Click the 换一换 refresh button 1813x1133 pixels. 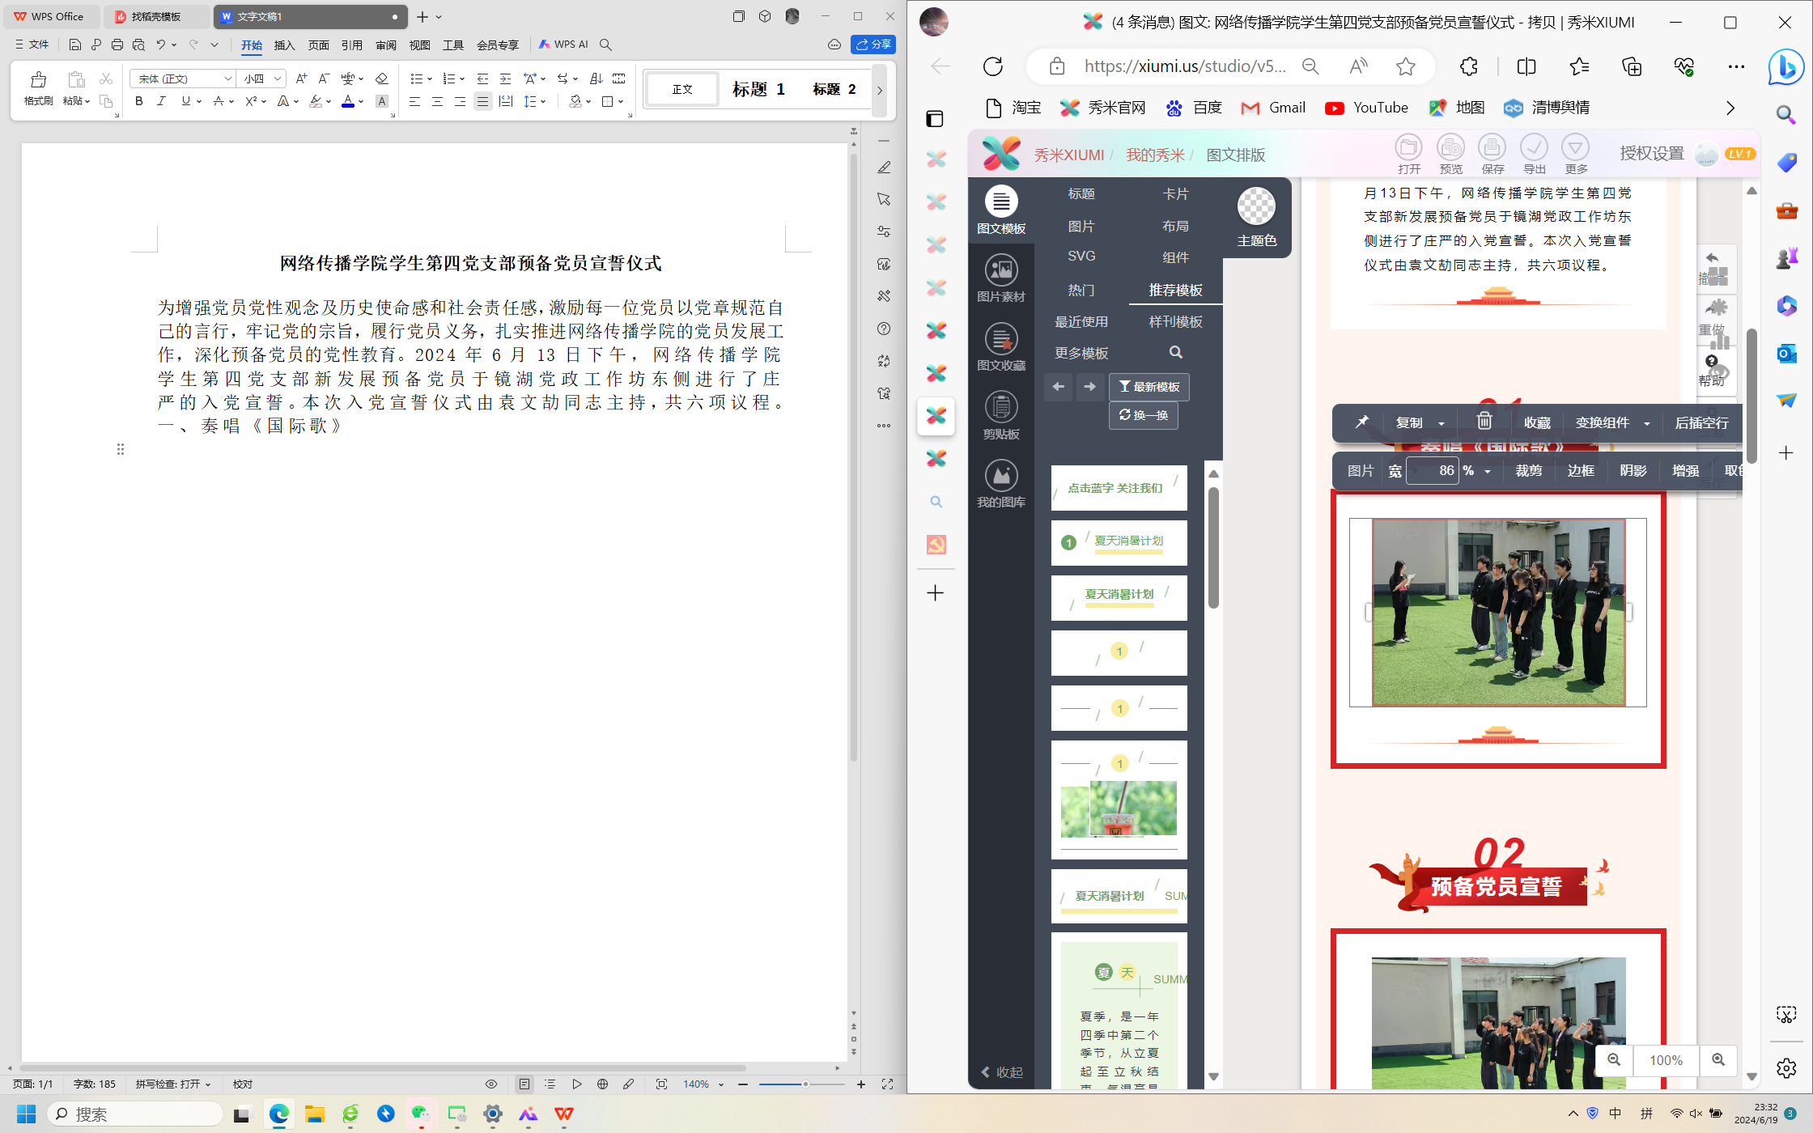pyautogui.click(x=1143, y=415)
